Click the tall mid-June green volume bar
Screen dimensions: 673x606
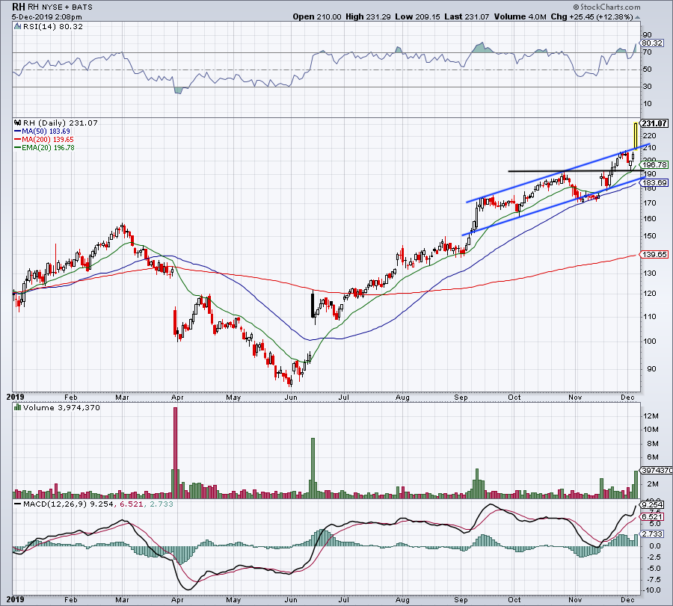(x=313, y=468)
